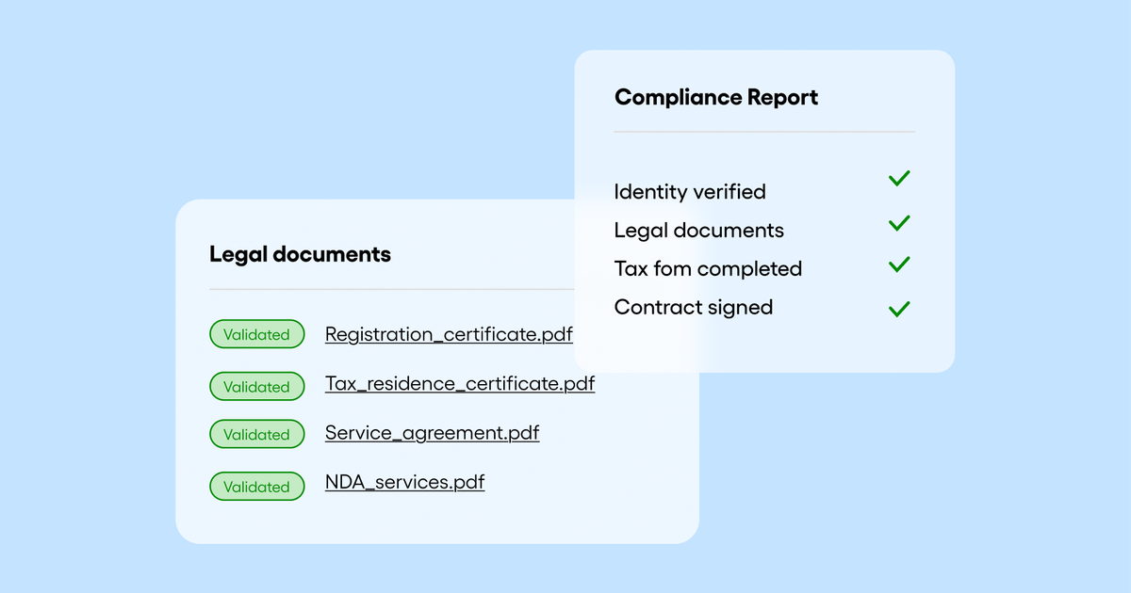Click the Tax fom completed text
The width and height of the screenshot is (1131, 593).
coord(707,269)
